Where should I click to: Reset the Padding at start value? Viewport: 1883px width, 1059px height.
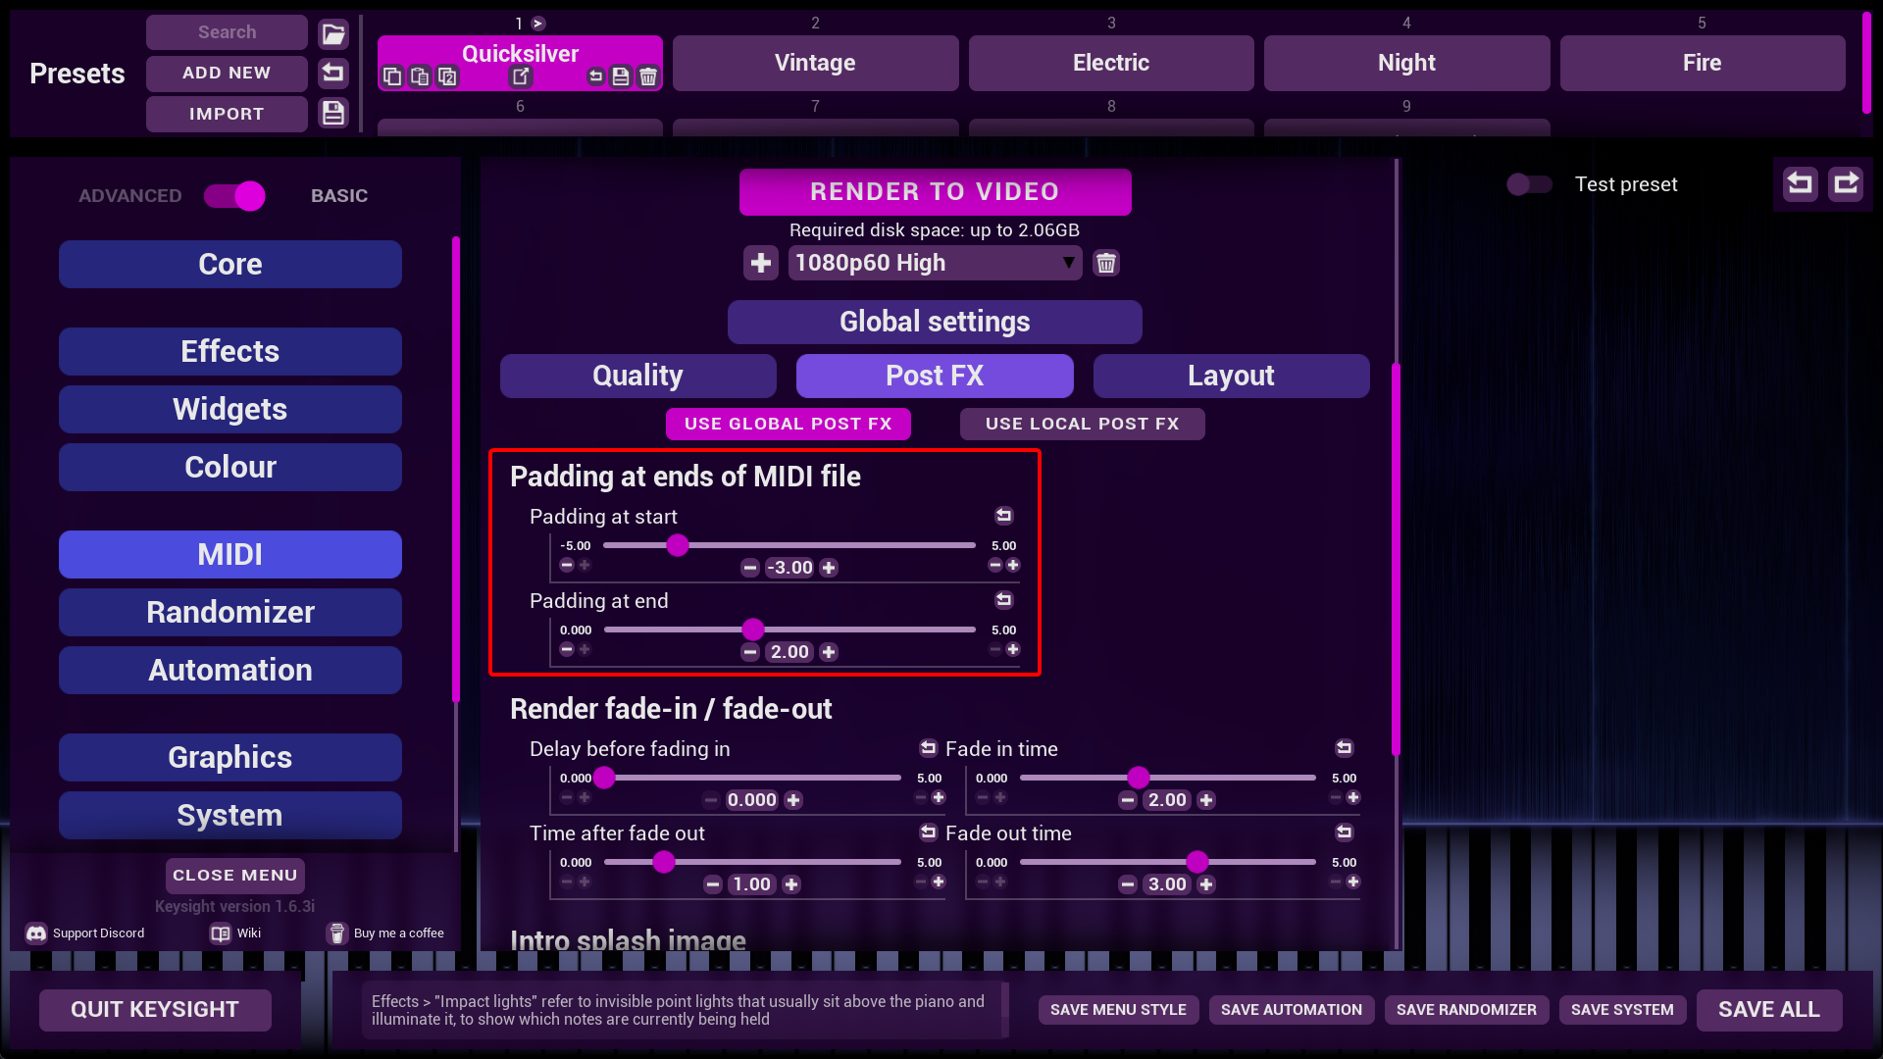point(1003,516)
